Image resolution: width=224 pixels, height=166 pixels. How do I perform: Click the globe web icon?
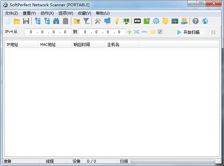[205, 21]
